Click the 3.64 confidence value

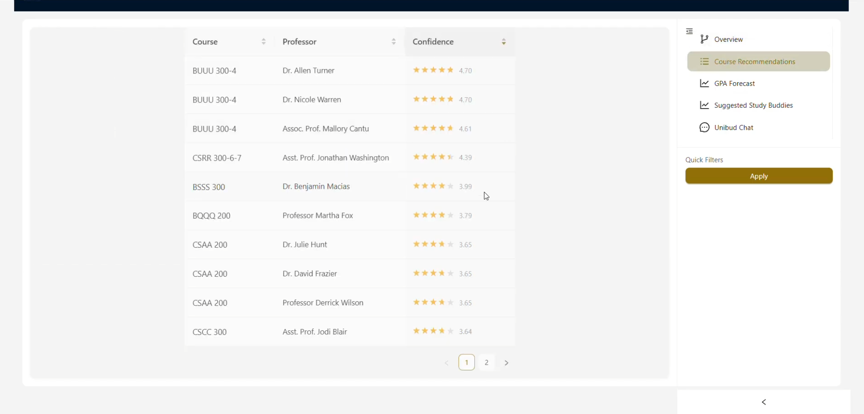coord(466,332)
